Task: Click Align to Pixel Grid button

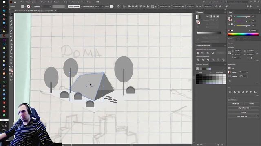Action: (x=243, y=108)
